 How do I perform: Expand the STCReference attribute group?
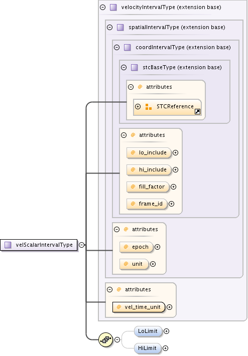coord(138,106)
